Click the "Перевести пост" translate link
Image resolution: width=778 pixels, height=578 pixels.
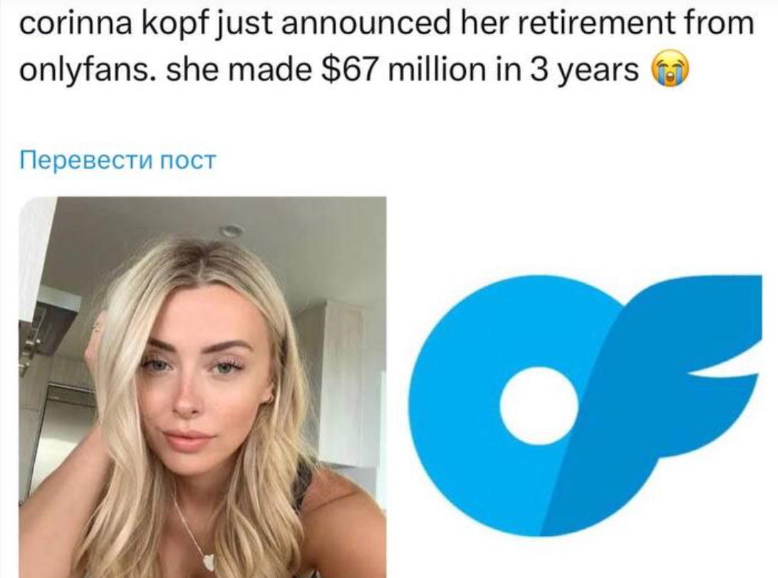tap(118, 160)
